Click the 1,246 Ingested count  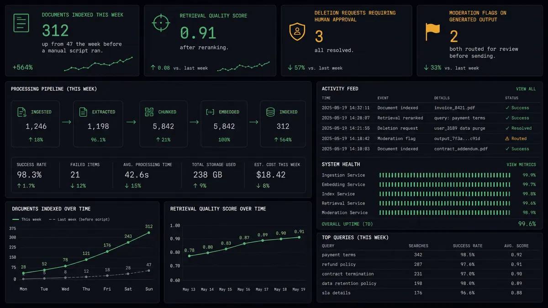point(36,126)
